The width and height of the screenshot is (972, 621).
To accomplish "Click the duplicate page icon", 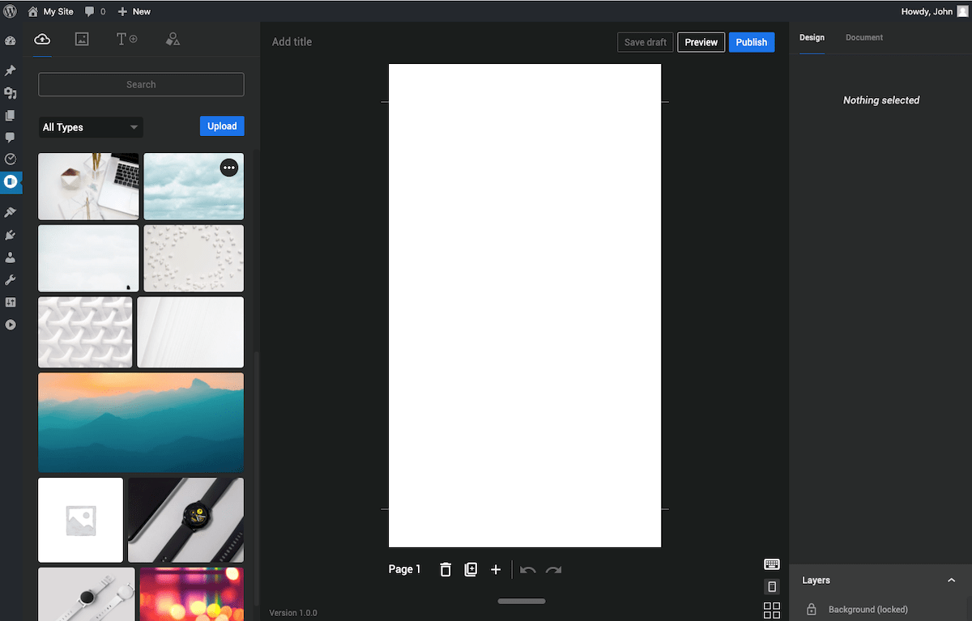I will tap(471, 570).
